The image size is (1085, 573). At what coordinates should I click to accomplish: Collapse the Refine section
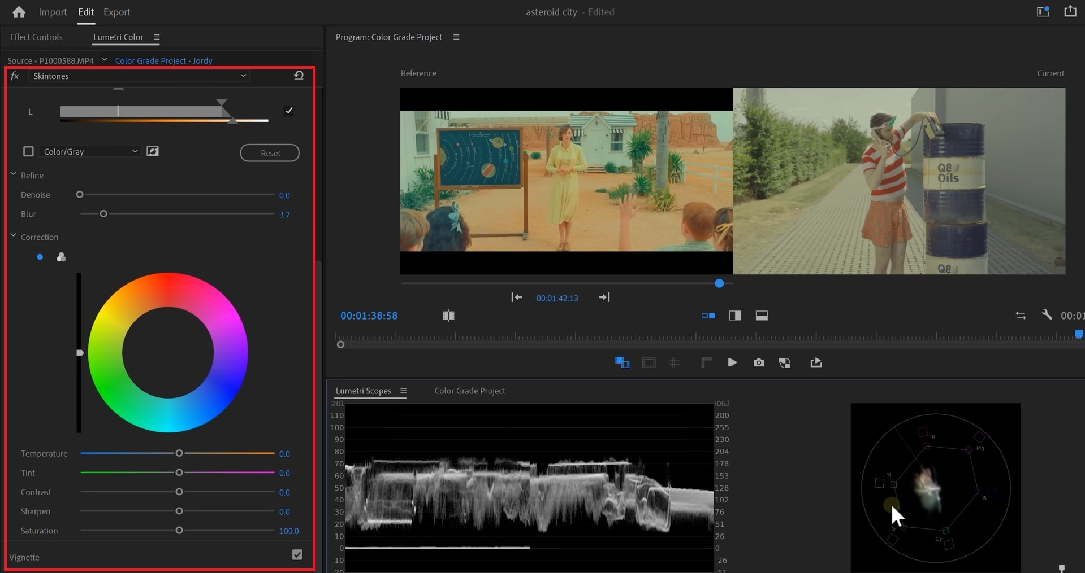(14, 175)
